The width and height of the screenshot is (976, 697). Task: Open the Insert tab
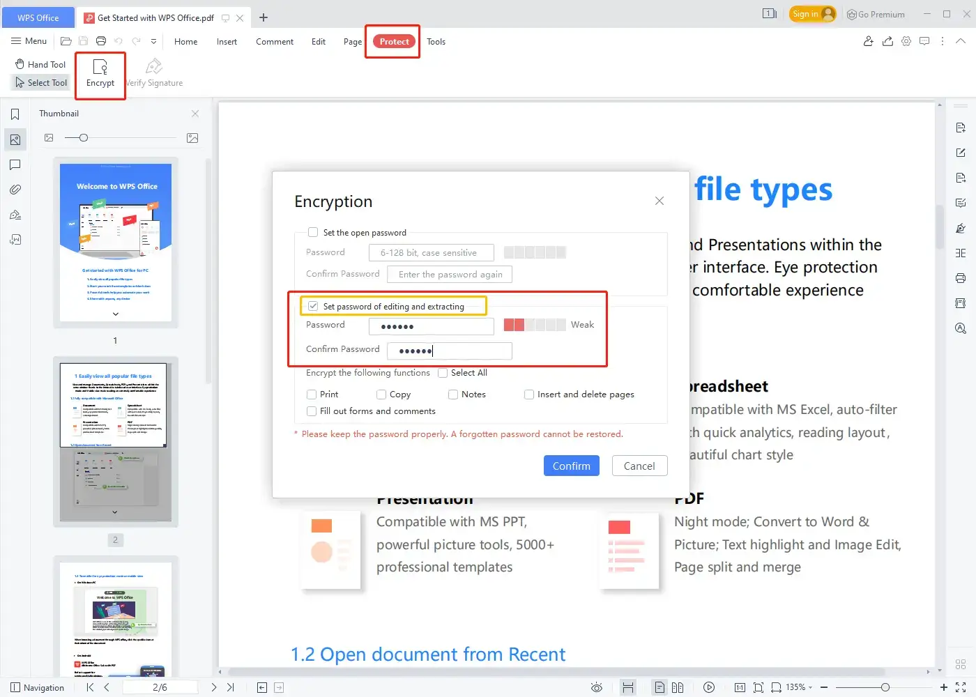pos(227,41)
